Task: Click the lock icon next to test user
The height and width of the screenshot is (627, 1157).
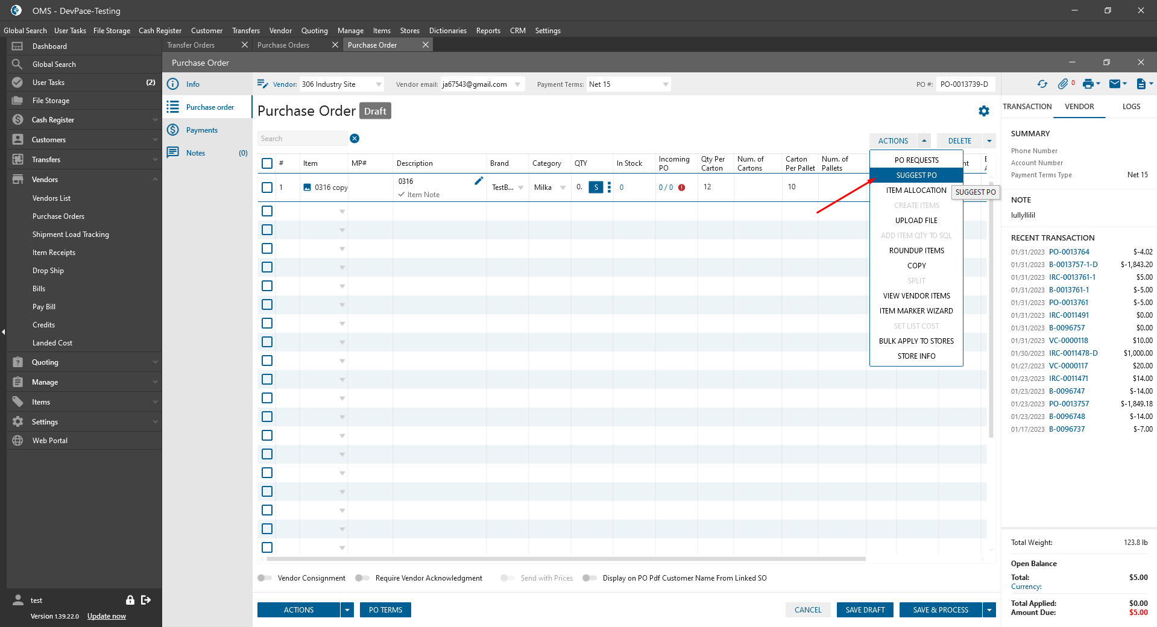Action: pyautogui.click(x=130, y=600)
